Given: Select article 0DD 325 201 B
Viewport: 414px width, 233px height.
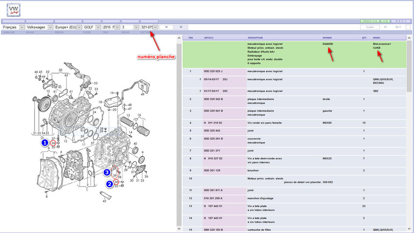Looking at the screenshot, I should point(213,138).
